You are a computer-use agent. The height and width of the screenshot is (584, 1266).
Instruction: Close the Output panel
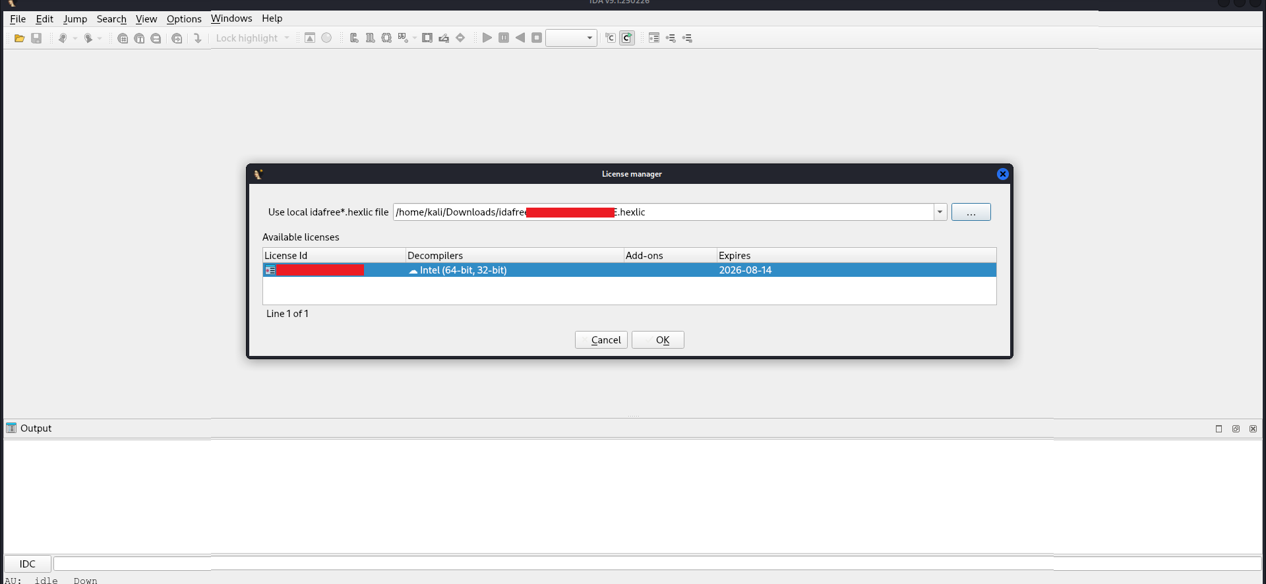click(x=1253, y=429)
